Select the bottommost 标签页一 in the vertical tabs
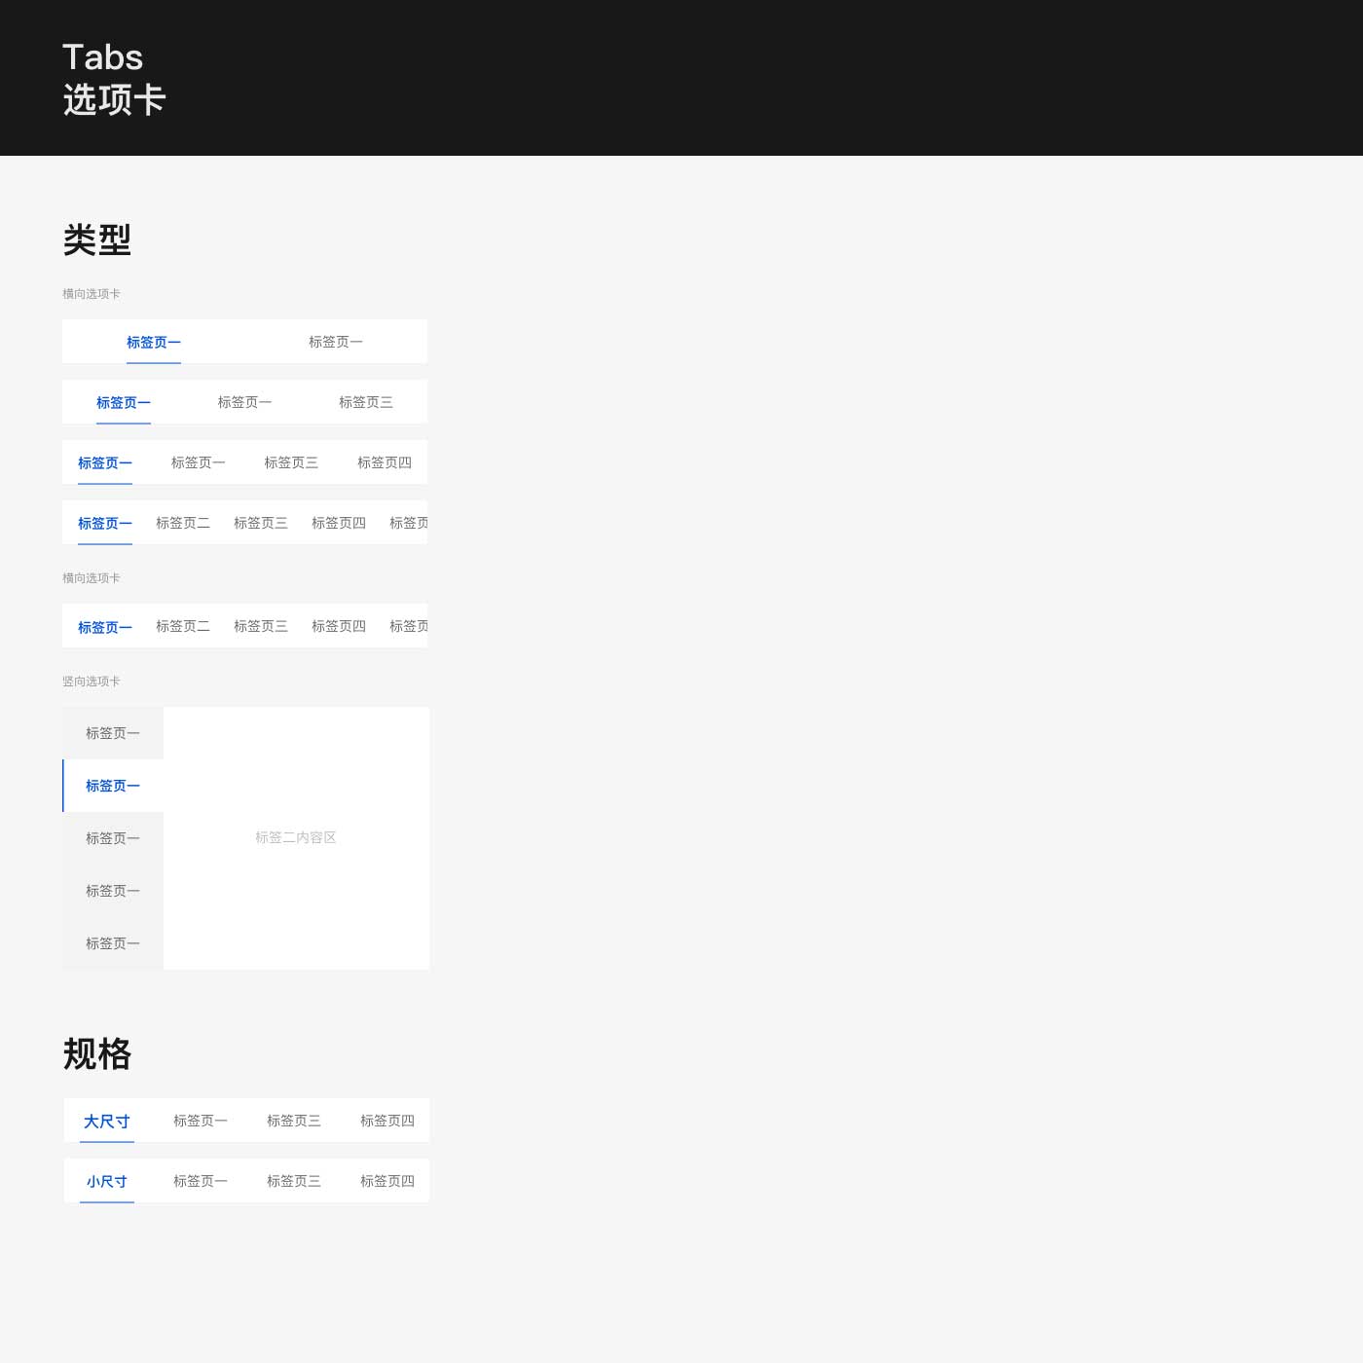The width and height of the screenshot is (1363, 1363). (113, 943)
